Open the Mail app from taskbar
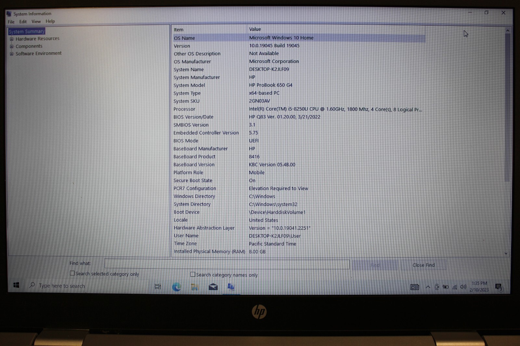The image size is (520, 346). 213,287
